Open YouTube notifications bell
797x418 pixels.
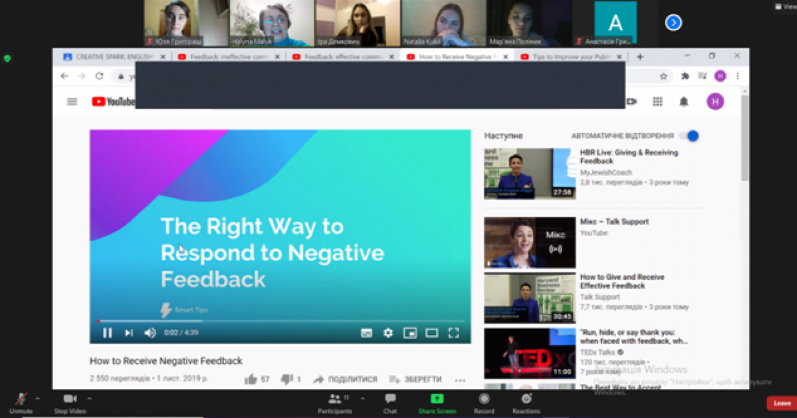coord(684,102)
